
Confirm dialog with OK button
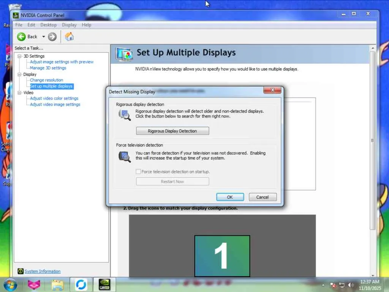click(x=230, y=197)
